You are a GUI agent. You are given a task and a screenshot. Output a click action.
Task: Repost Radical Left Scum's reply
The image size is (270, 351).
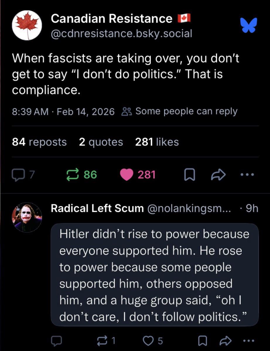click(103, 340)
